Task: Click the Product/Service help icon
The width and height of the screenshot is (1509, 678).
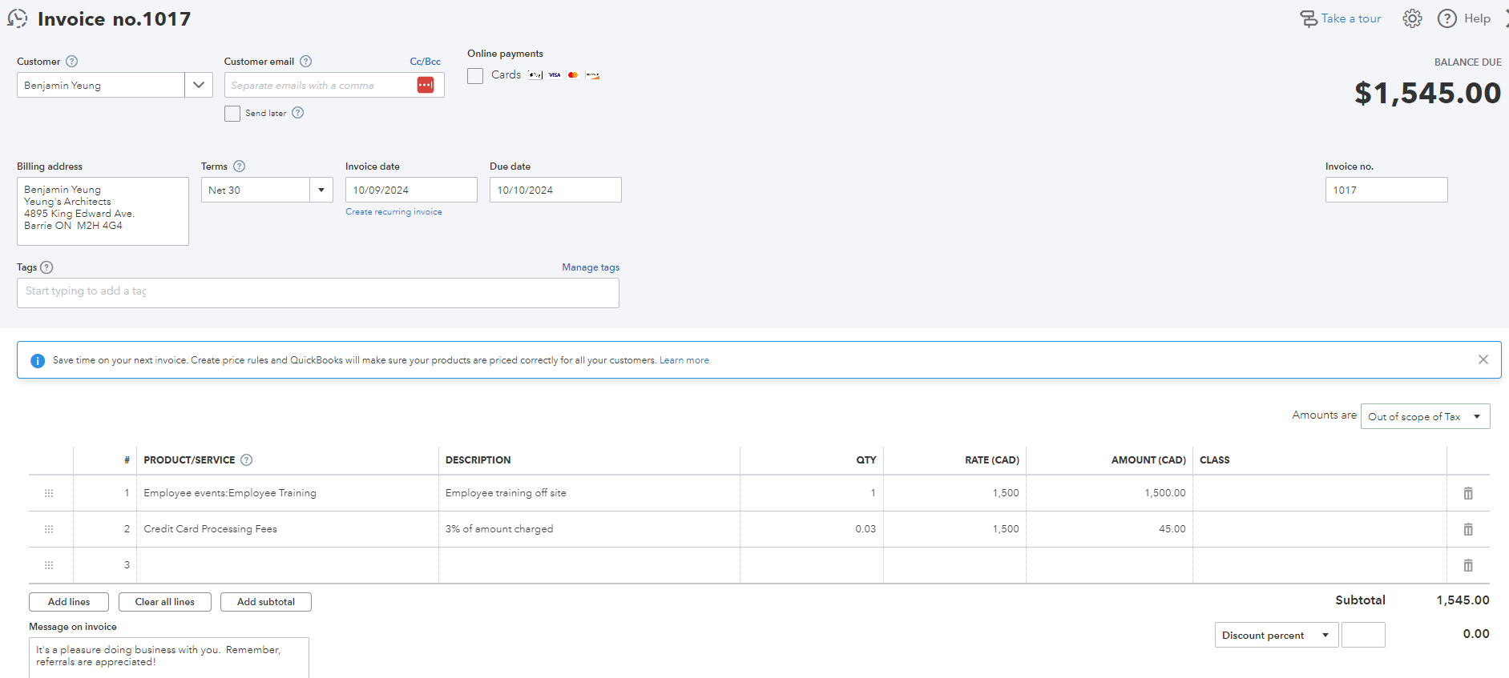Action: [x=247, y=460]
